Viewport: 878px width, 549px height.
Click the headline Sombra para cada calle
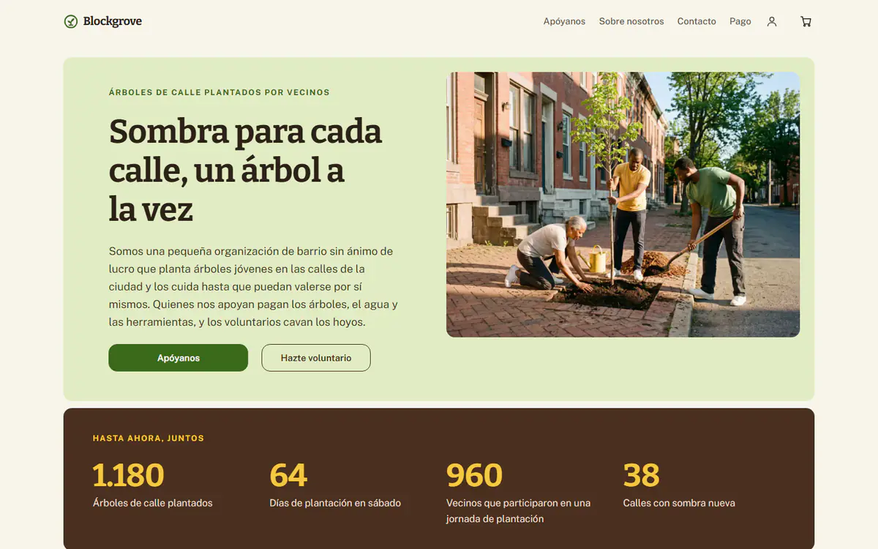[245, 171]
